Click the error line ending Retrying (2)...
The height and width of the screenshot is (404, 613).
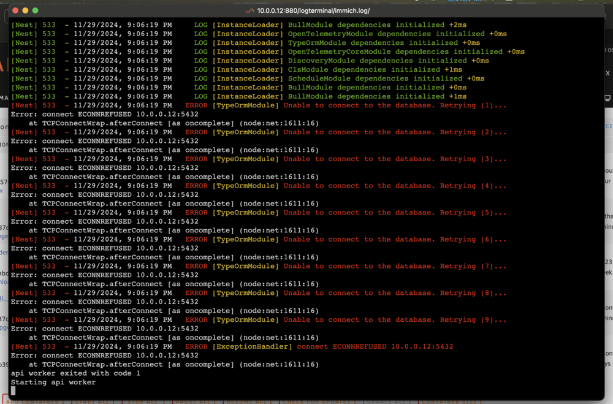tap(259, 132)
